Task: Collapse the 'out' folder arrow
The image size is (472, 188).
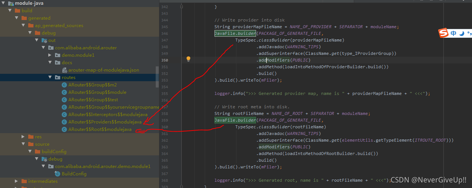Action: (36, 40)
